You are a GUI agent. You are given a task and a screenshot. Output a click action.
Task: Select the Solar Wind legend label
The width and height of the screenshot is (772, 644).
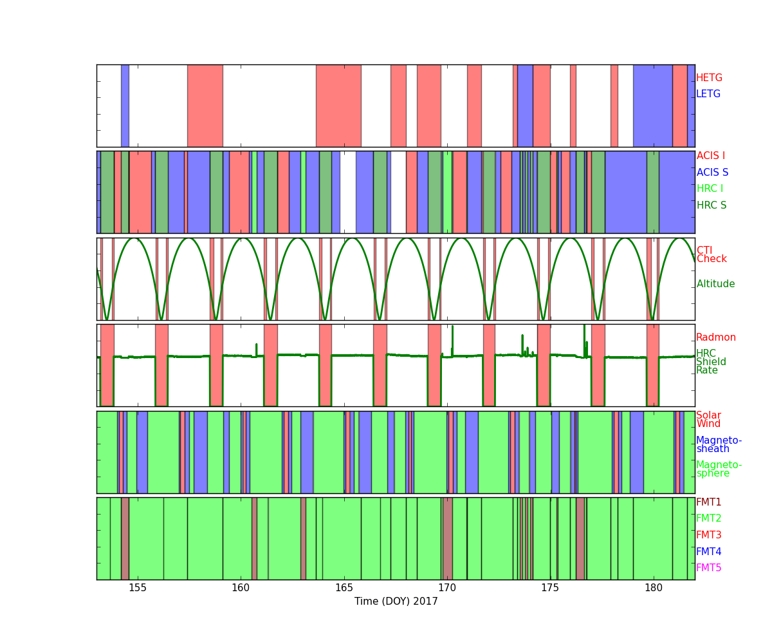(708, 420)
